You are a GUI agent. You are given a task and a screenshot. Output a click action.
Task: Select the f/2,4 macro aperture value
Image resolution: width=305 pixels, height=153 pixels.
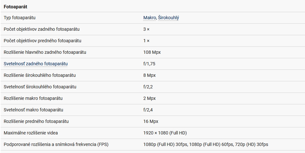(148, 110)
